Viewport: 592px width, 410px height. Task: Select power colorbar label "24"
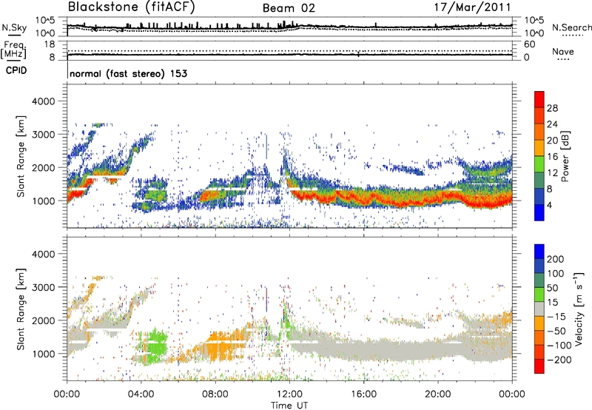click(x=552, y=124)
